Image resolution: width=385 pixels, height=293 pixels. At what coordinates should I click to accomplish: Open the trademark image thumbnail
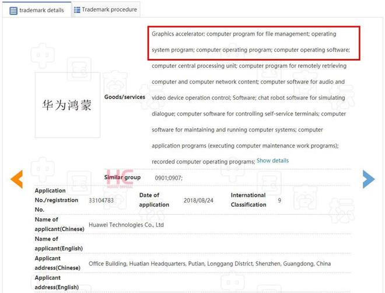point(68,105)
